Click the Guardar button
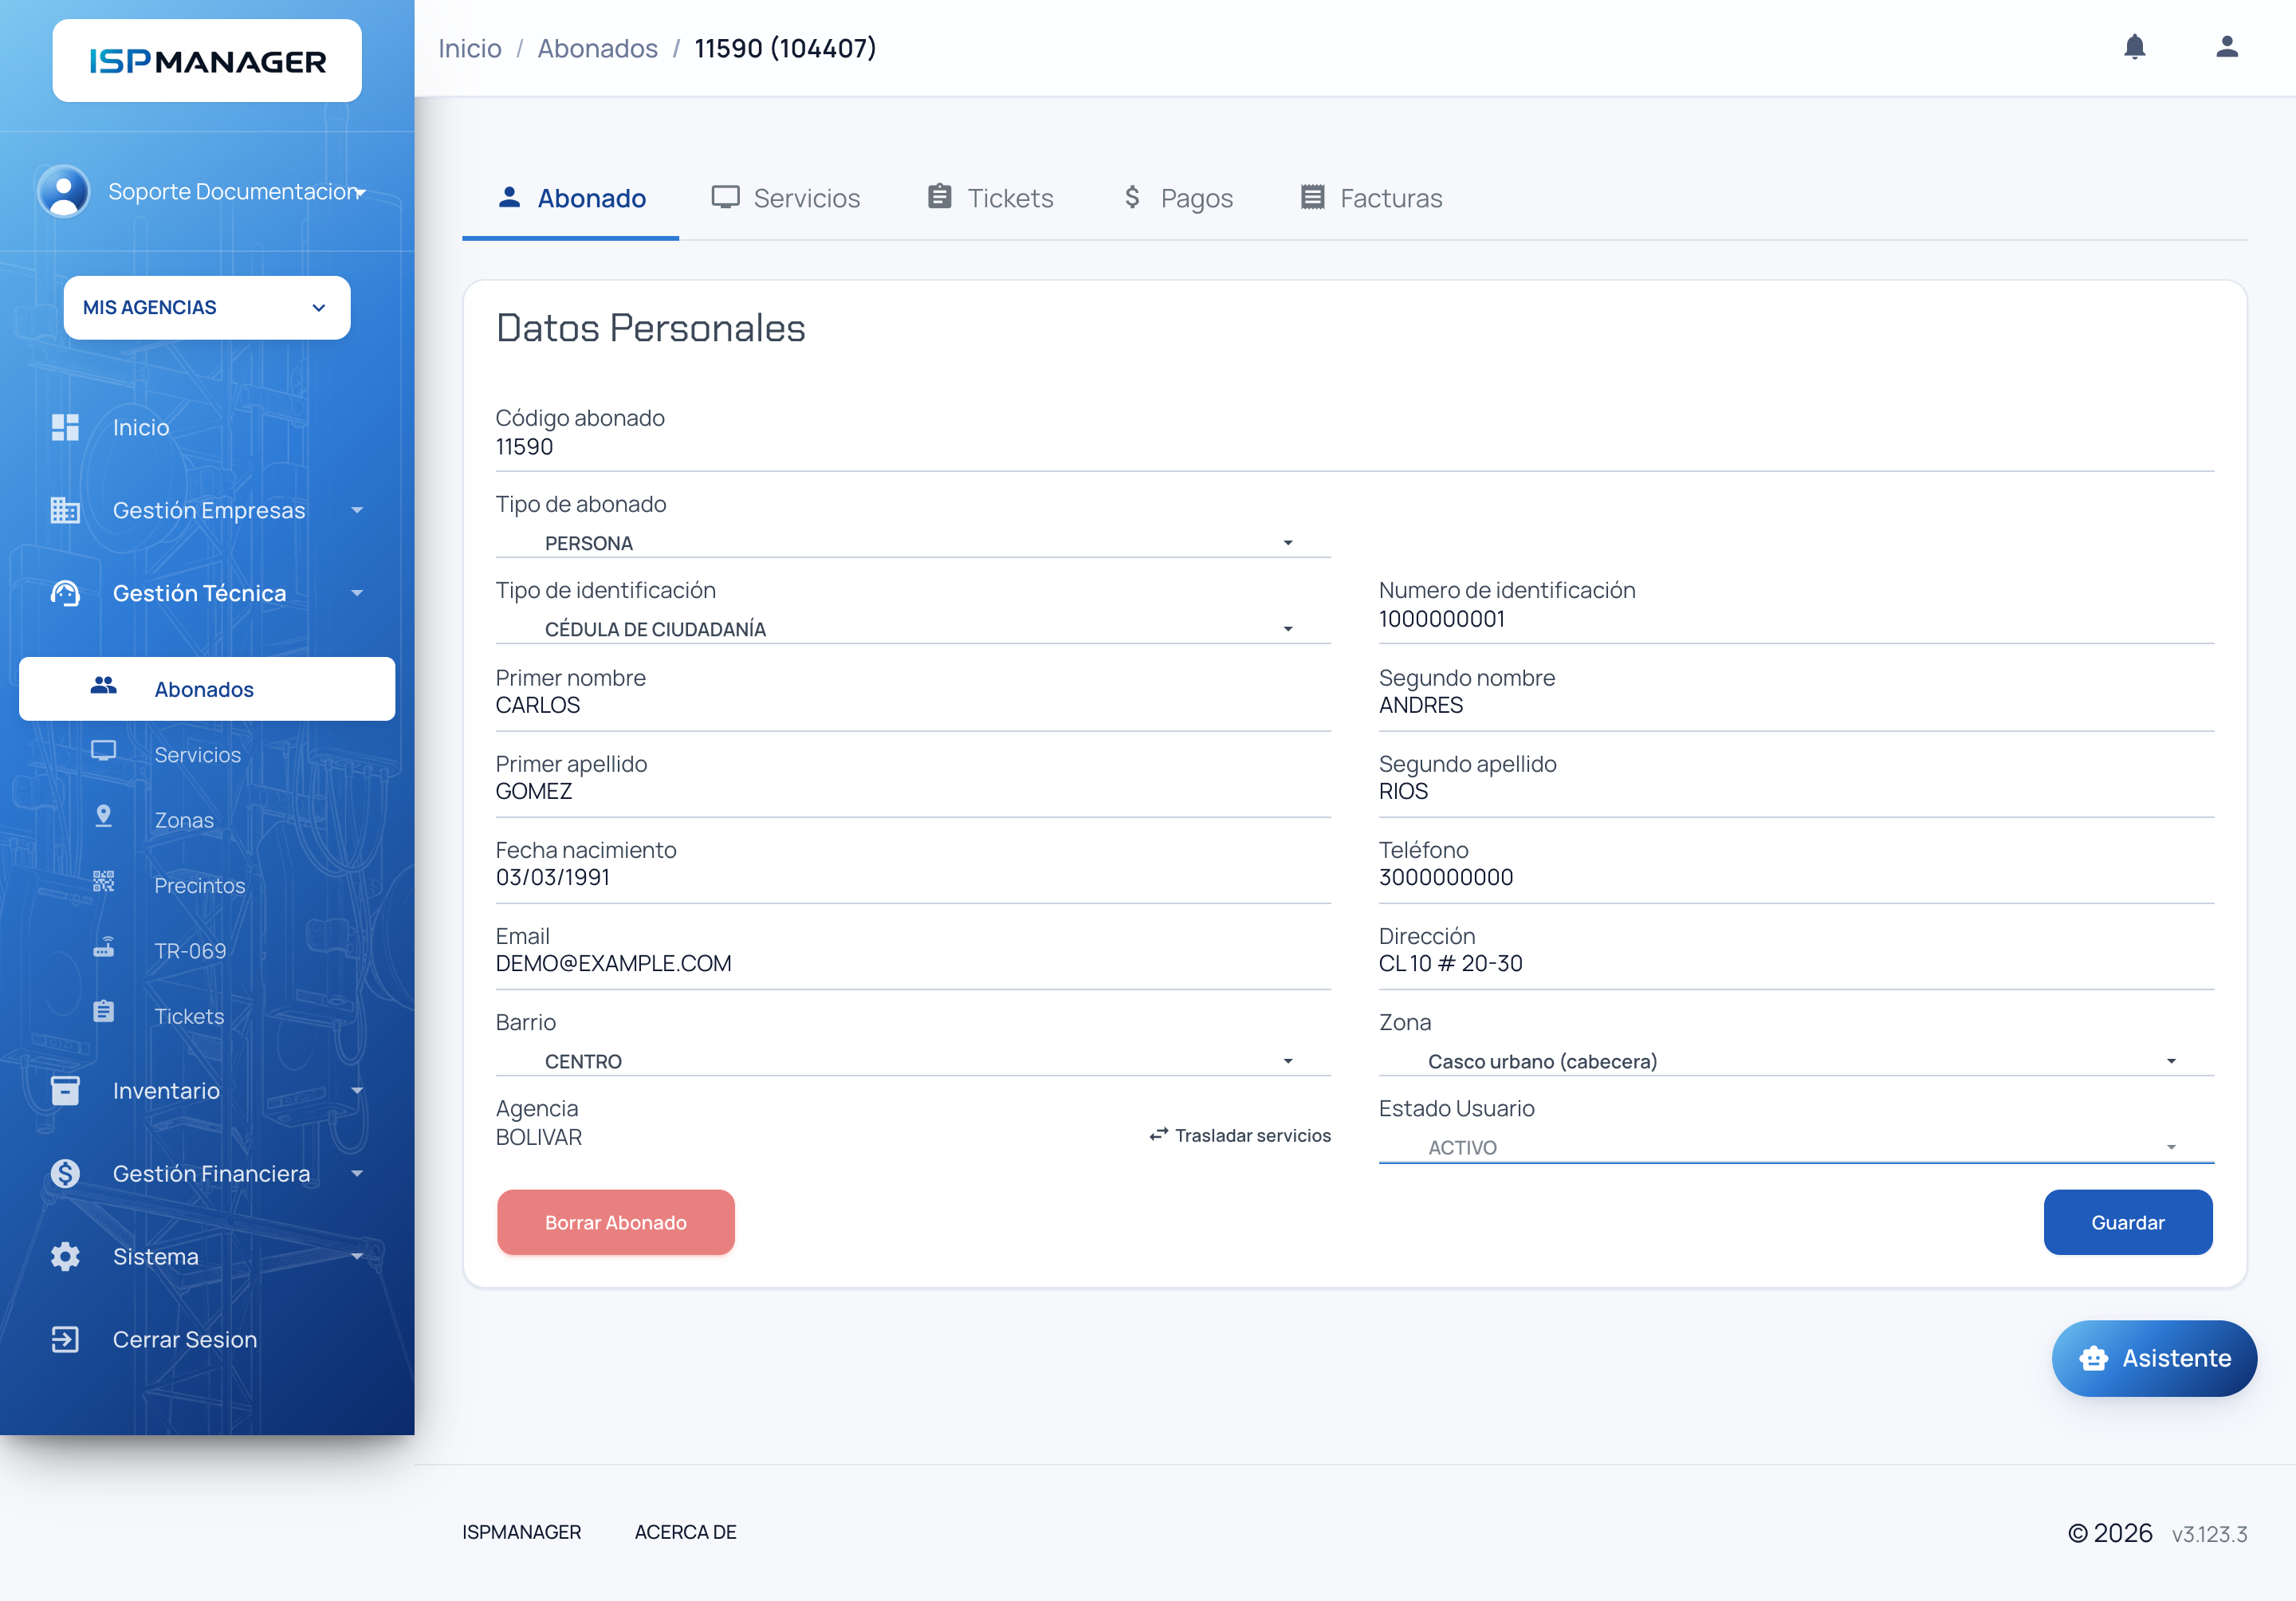 coord(2127,1222)
